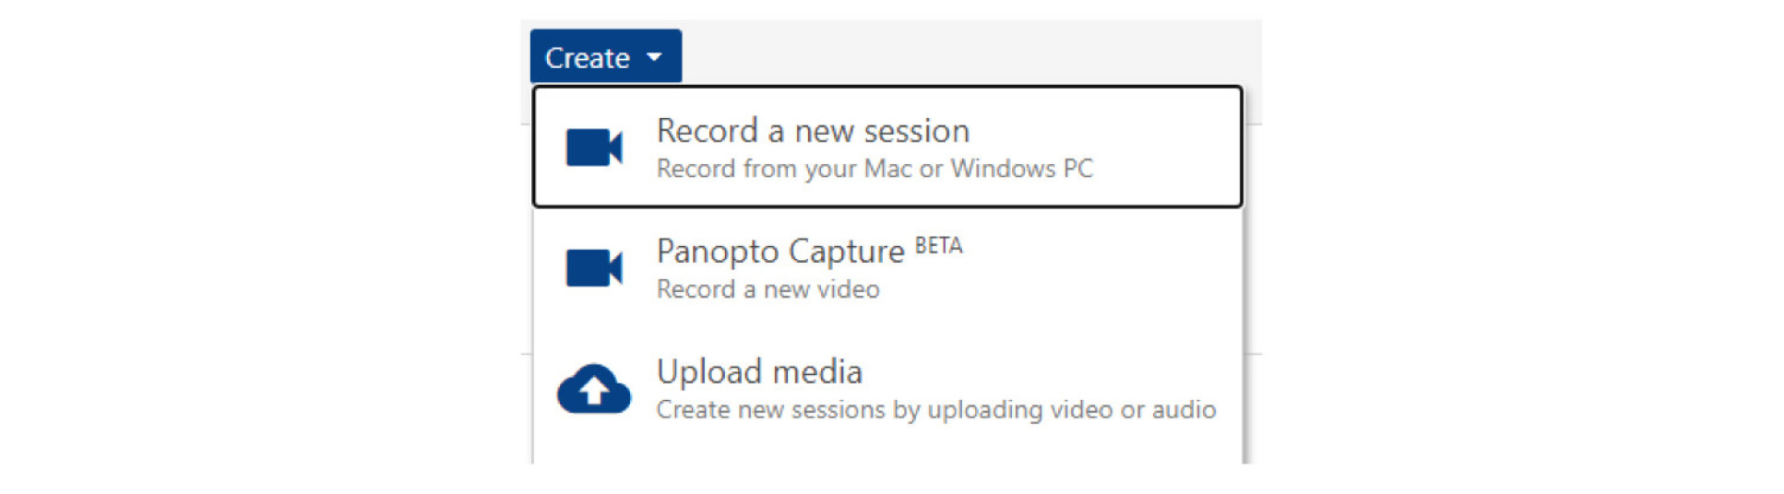Click the cloud upload icon

593,389
